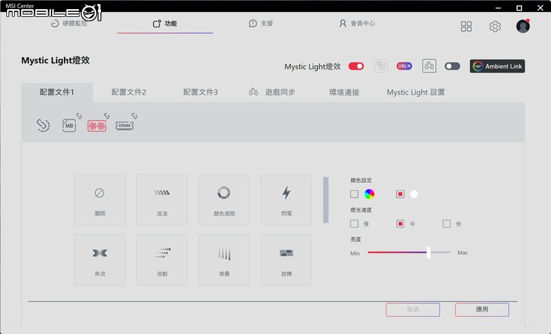Image resolution: width=551 pixels, height=334 pixels.
Task: Open the Mystic Light 設置 tab
Action: [415, 93]
